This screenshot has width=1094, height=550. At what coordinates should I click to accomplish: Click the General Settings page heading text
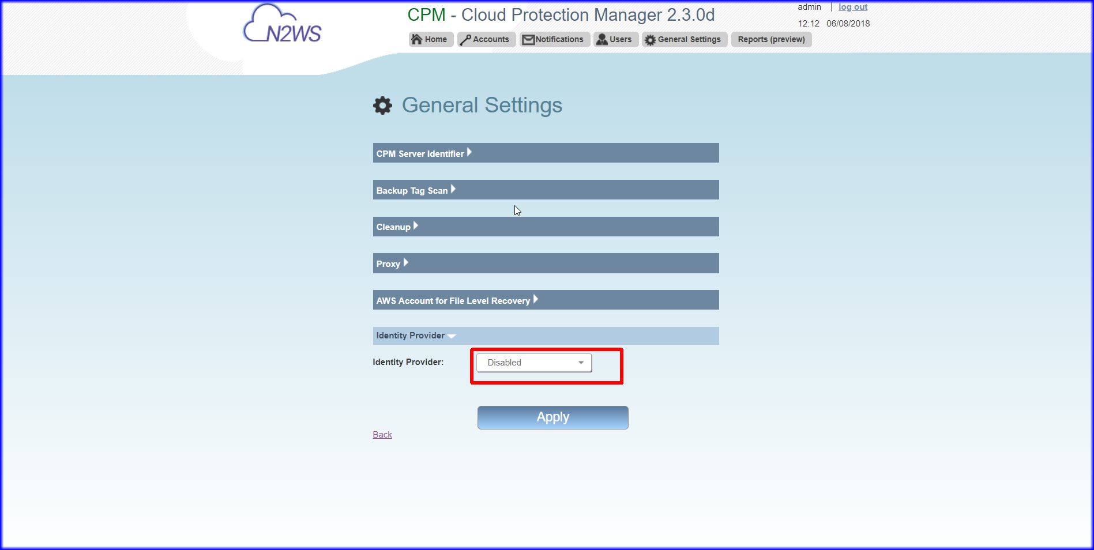click(x=482, y=105)
